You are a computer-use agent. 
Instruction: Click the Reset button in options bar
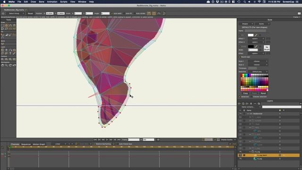coord(30,14)
